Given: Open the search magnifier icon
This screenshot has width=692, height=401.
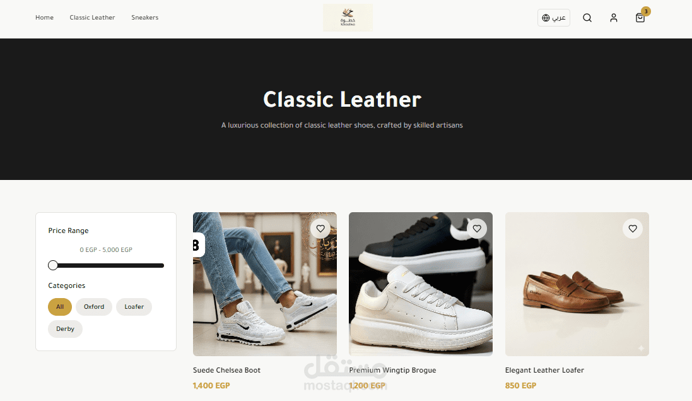Looking at the screenshot, I should [587, 18].
